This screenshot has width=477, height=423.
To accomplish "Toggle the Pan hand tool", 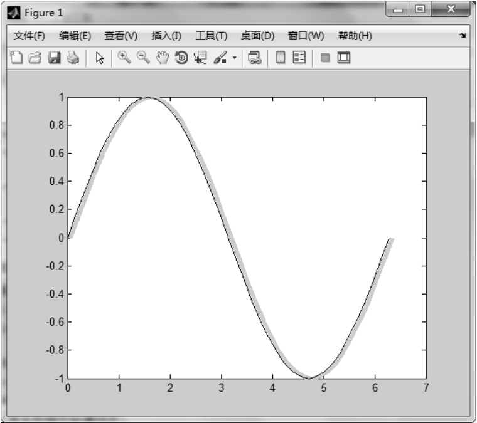I will tap(163, 58).
